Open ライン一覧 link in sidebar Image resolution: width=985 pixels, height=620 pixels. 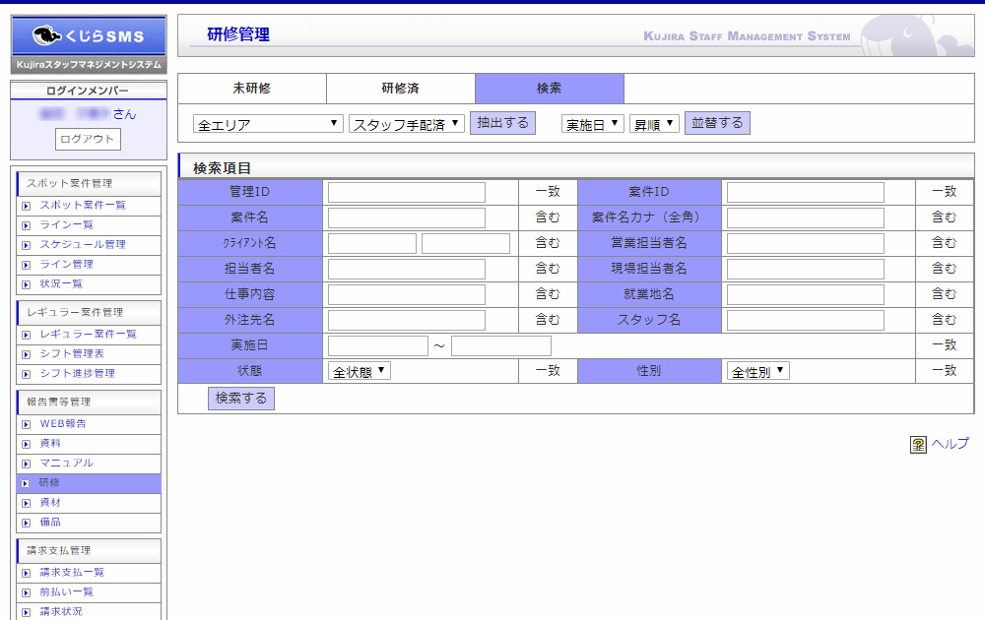67,224
